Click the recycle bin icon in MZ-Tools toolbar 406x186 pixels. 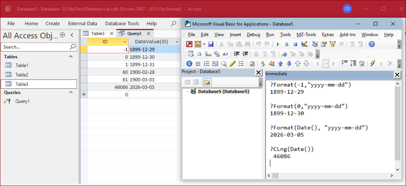(x=362, y=63)
